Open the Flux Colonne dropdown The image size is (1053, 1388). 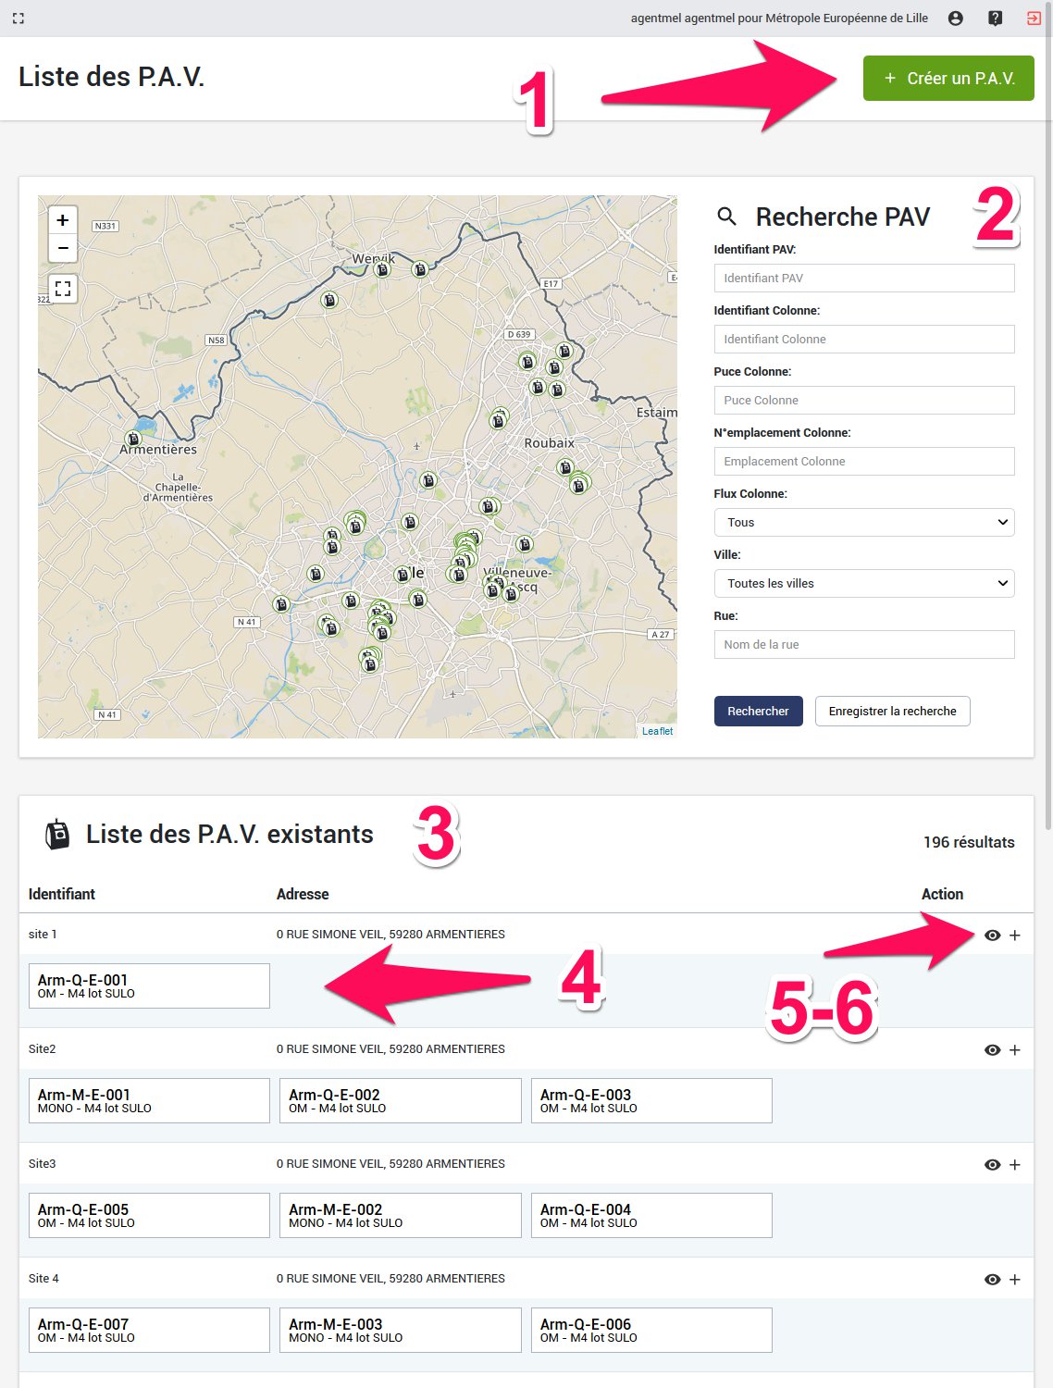point(863,522)
